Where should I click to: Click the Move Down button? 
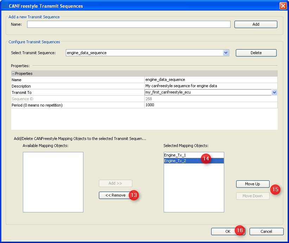(x=252, y=196)
